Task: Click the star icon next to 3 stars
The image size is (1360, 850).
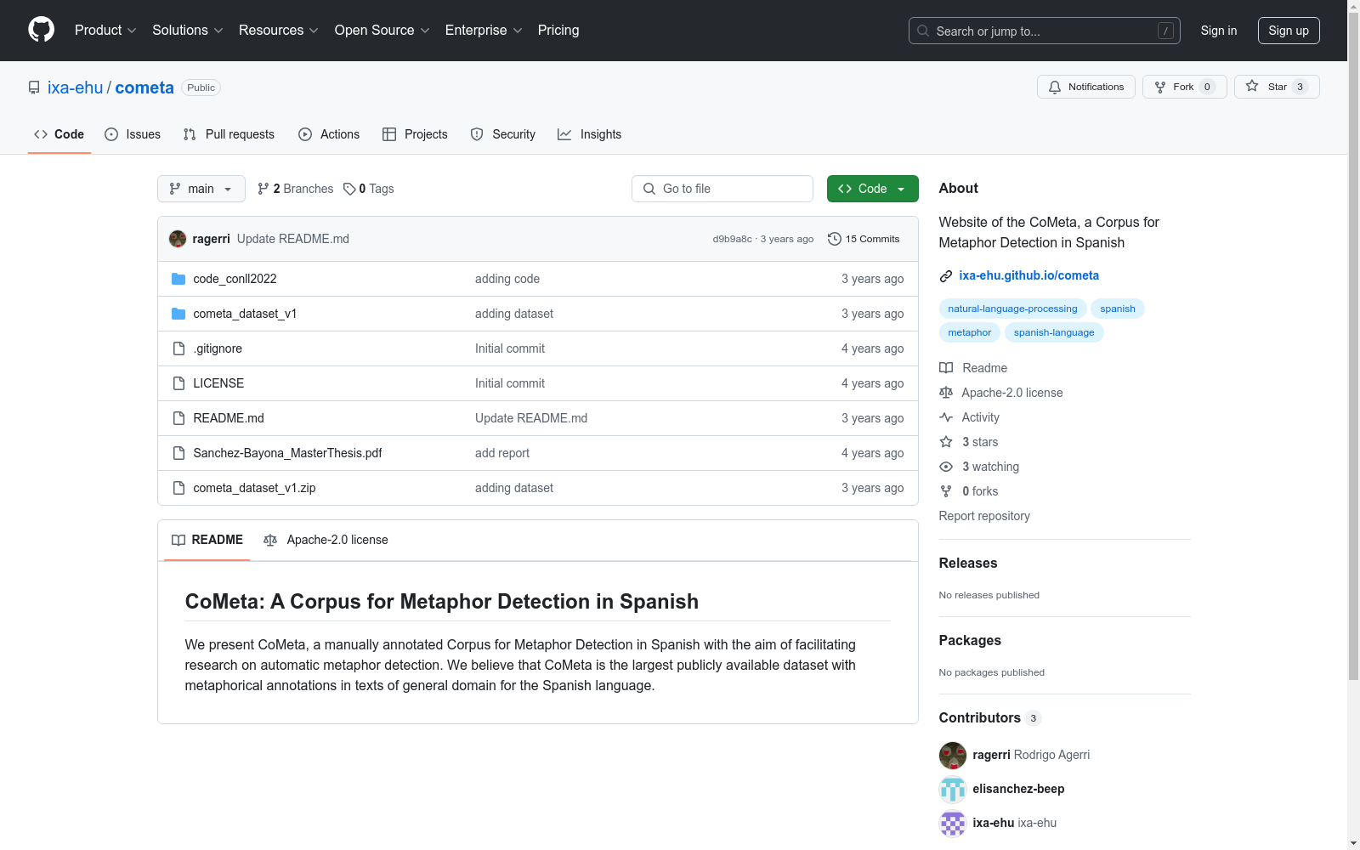Action: pyautogui.click(x=946, y=442)
